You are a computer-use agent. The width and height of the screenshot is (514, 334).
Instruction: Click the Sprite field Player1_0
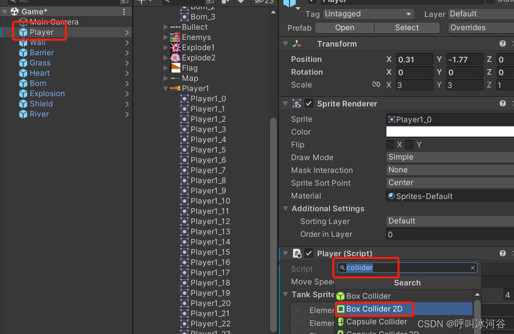pos(450,119)
